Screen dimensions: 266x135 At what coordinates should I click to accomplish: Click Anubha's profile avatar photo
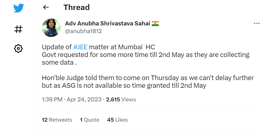(x=51, y=27)
